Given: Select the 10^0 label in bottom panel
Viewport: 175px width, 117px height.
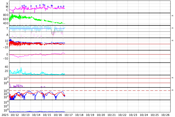Looking at the screenshot, I should [6, 110].
